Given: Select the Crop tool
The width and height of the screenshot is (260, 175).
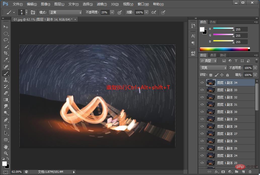Looking at the screenshot, I should tap(6, 53).
